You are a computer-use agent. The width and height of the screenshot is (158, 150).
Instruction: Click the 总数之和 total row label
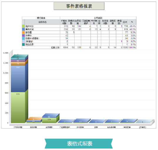(55, 48)
